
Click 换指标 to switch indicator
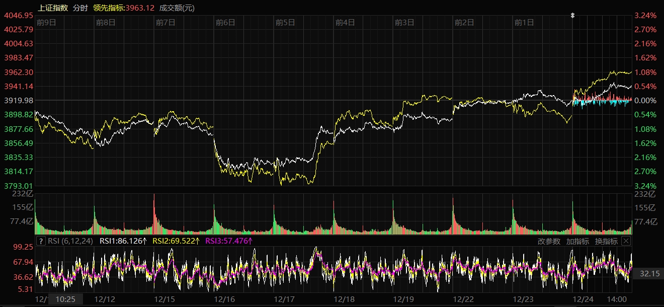606,241
